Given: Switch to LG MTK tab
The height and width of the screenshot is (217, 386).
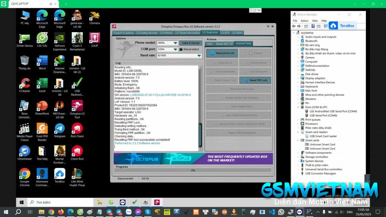Looking at the screenshot, I should coord(225,33).
